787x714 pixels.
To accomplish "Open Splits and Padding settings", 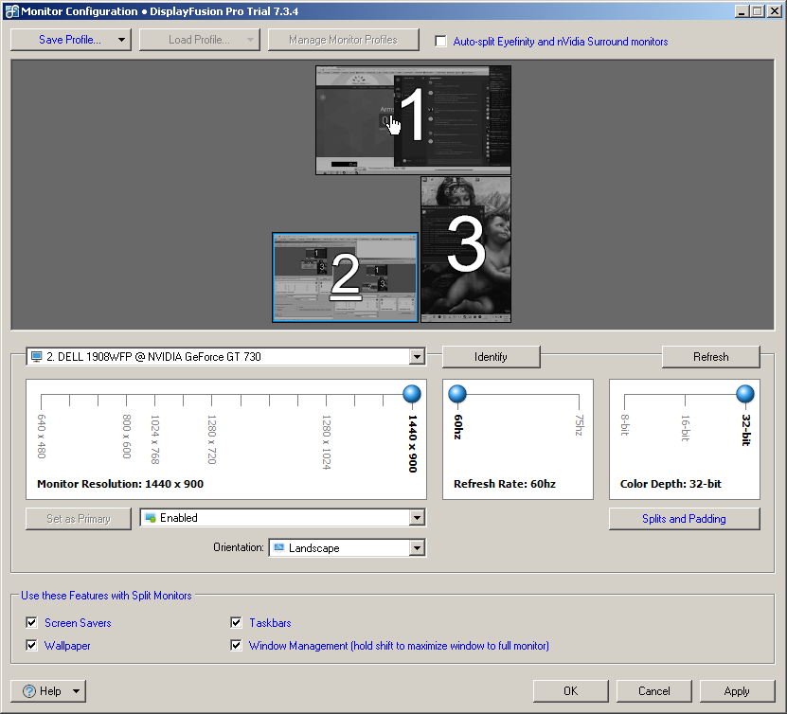I will click(684, 519).
